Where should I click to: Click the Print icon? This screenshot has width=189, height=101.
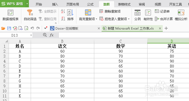(x=21, y=28)
